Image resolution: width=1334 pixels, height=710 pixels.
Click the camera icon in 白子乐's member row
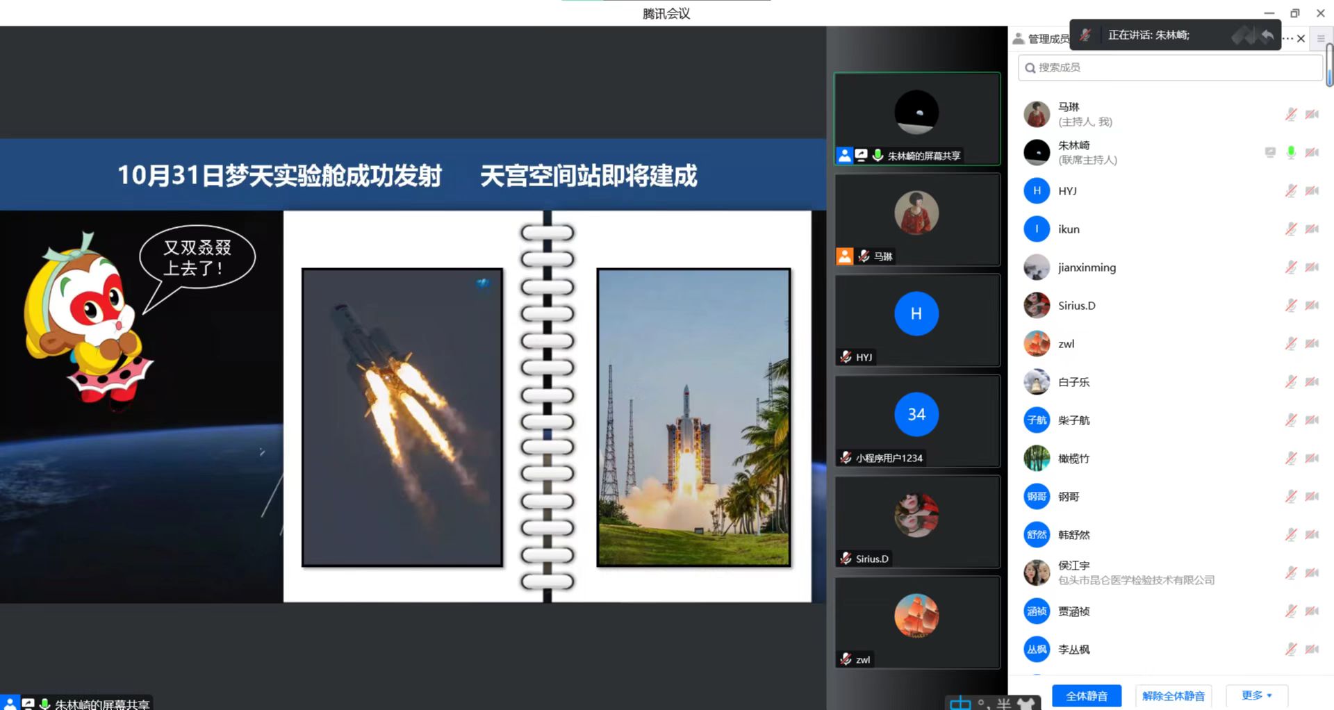pos(1312,382)
